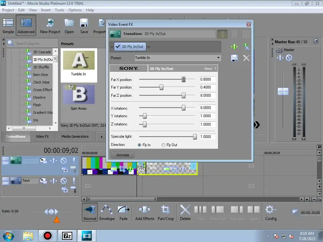Select the Dissolve transition
The height and width of the screenshot is (242, 323).
tap(39, 97)
